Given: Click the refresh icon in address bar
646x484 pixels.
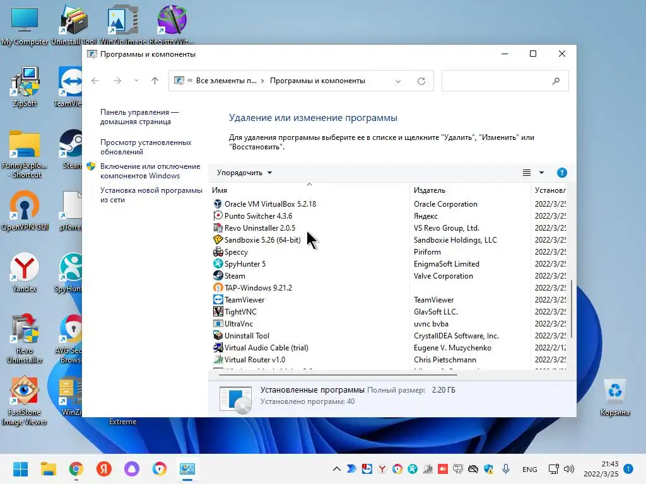Looking at the screenshot, I should pyautogui.click(x=421, y=81).
